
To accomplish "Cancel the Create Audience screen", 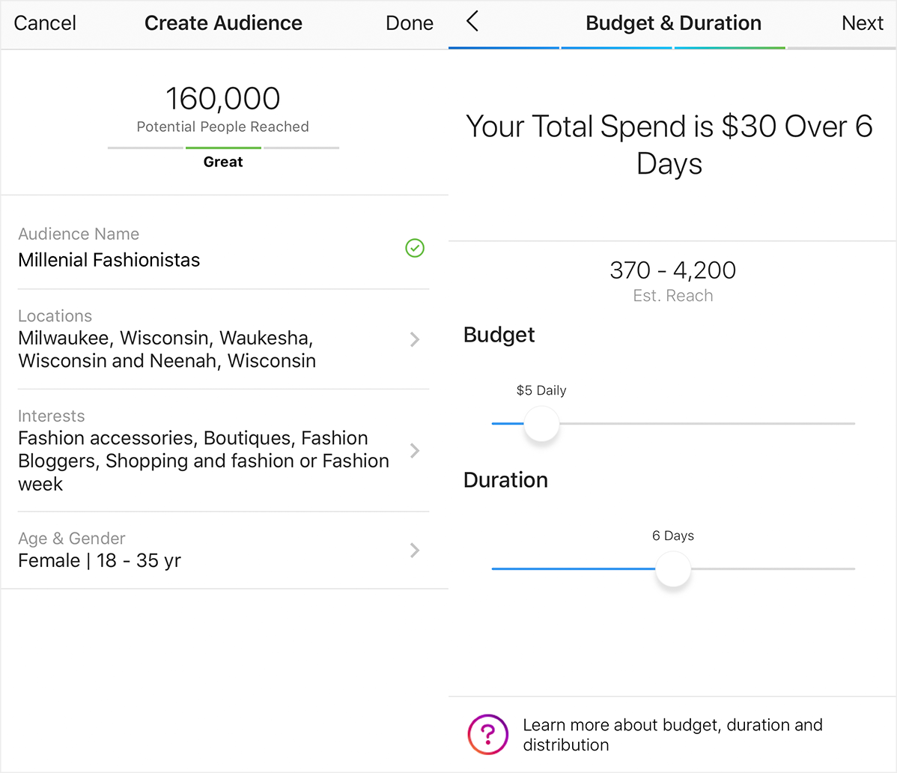I will click(45, 23).
